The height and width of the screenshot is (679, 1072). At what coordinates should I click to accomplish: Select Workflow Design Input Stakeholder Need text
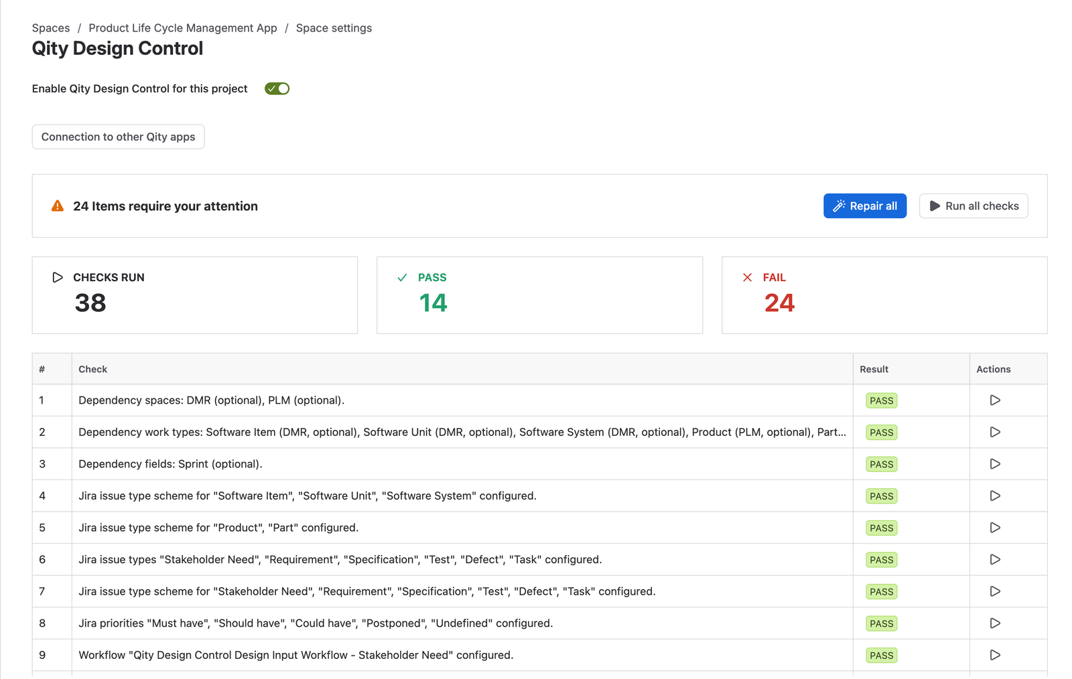click(x=295, y=655)
